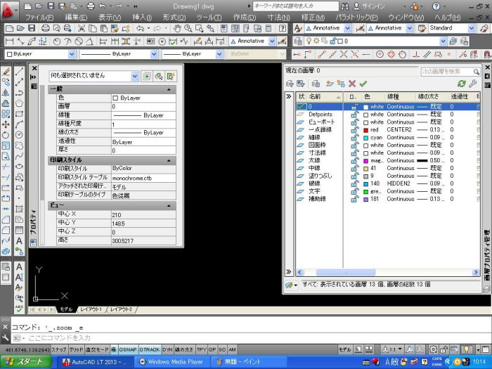Toggle lock icon for 文字 layer

click(354, 191)
